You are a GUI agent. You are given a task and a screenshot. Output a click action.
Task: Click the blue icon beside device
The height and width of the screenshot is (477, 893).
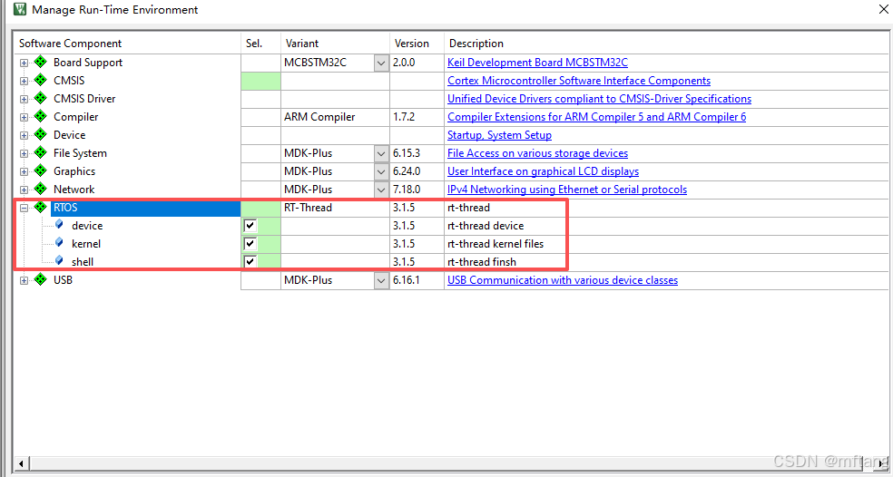pyautogui.click(x=59, y=225)
